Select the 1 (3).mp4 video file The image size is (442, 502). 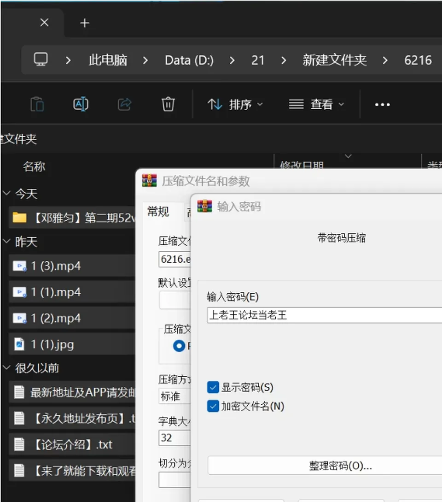point(72,266)
